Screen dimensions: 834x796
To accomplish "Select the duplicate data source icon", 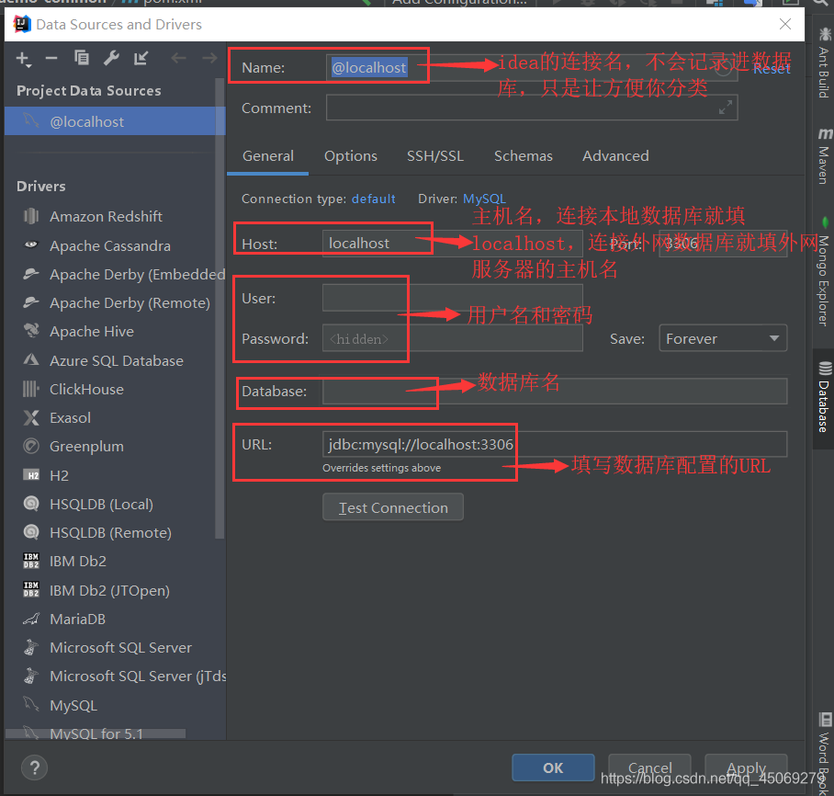I will [x=80, y=58].
